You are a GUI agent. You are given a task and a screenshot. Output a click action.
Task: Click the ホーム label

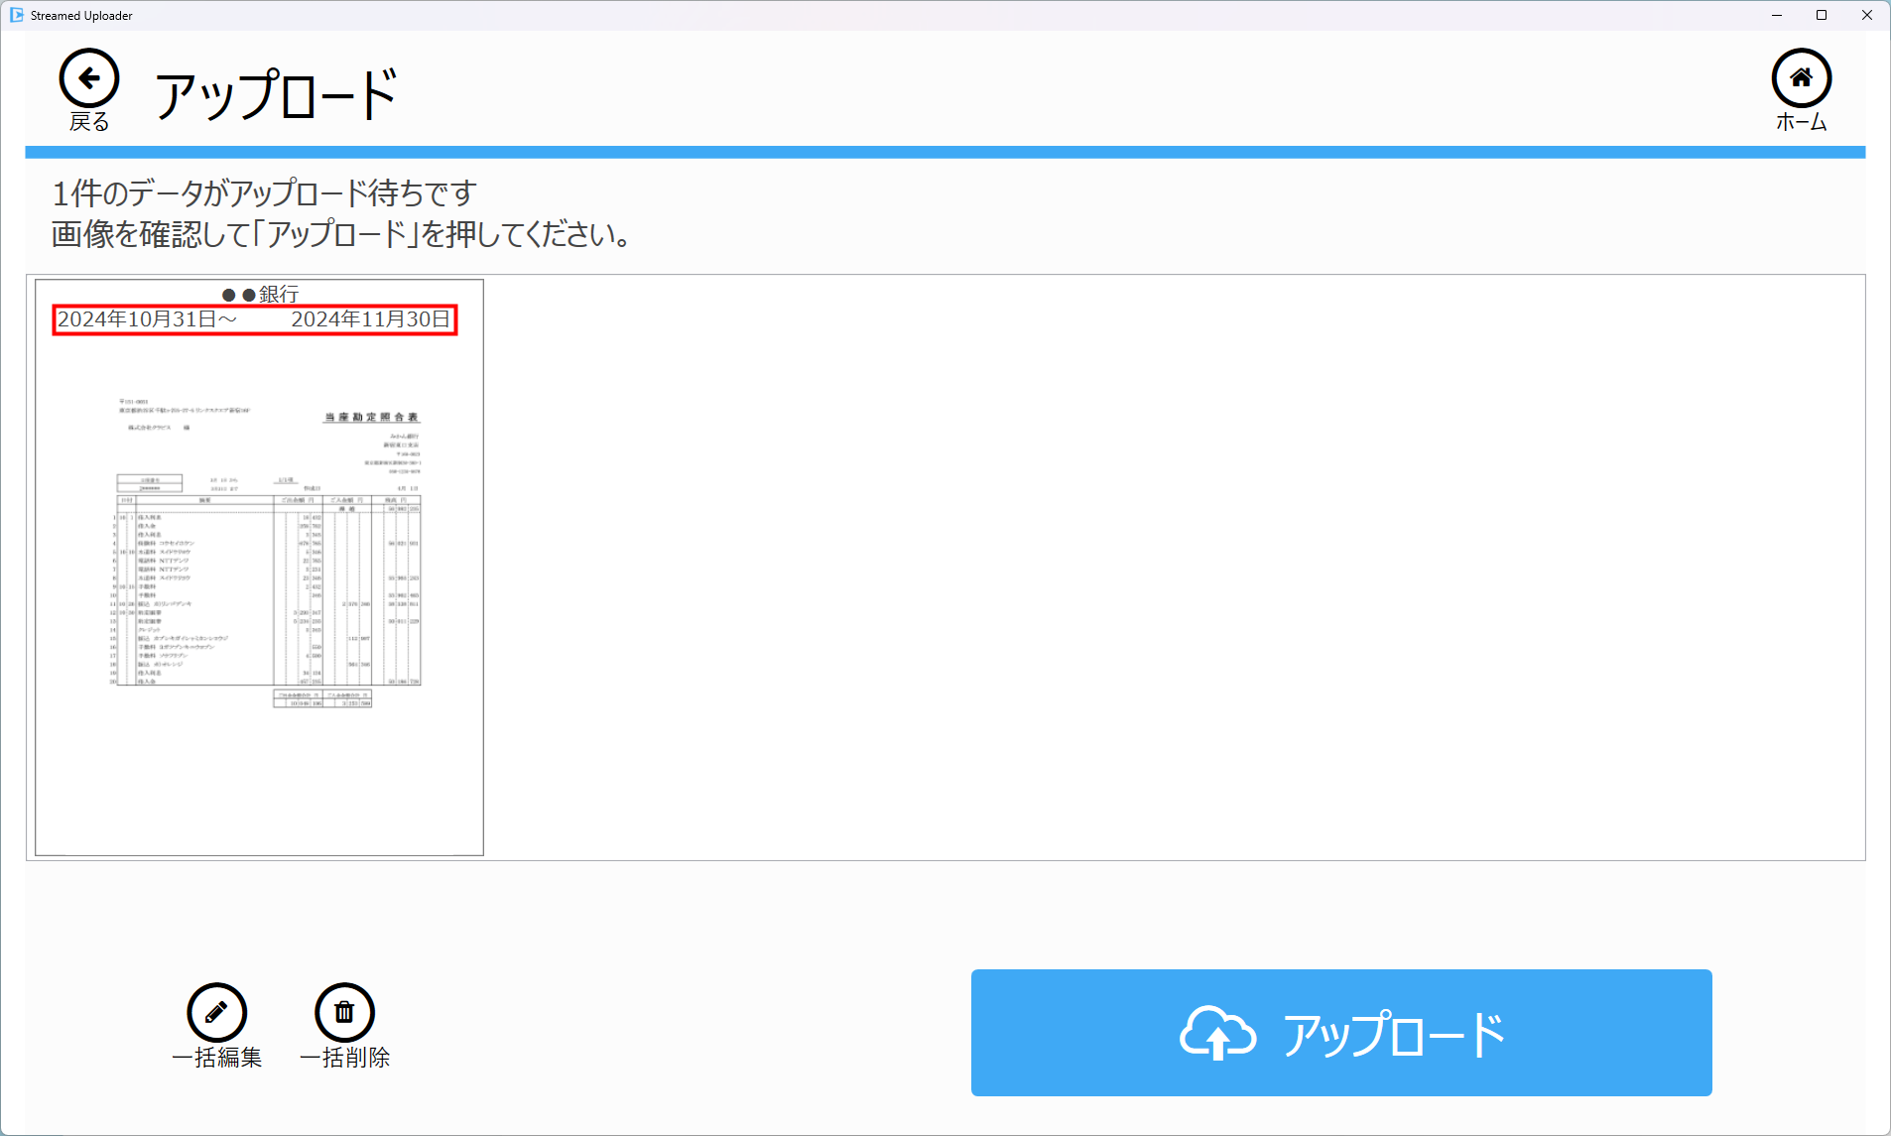point(1801,122)
